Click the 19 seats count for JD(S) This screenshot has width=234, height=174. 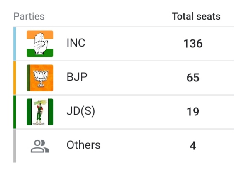193,112
